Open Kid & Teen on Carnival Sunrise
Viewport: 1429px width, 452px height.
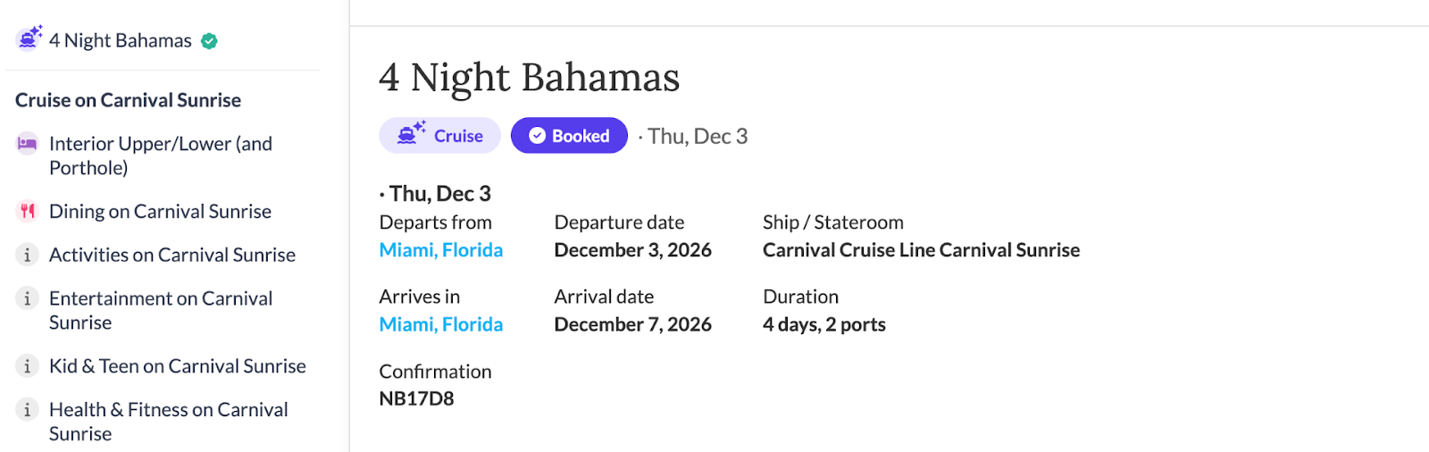[178, 366]
